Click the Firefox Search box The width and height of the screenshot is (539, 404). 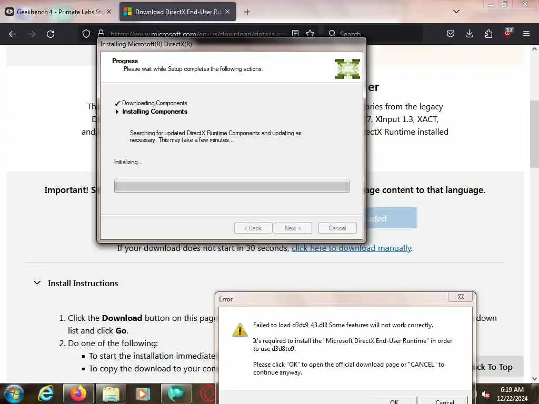373,34
